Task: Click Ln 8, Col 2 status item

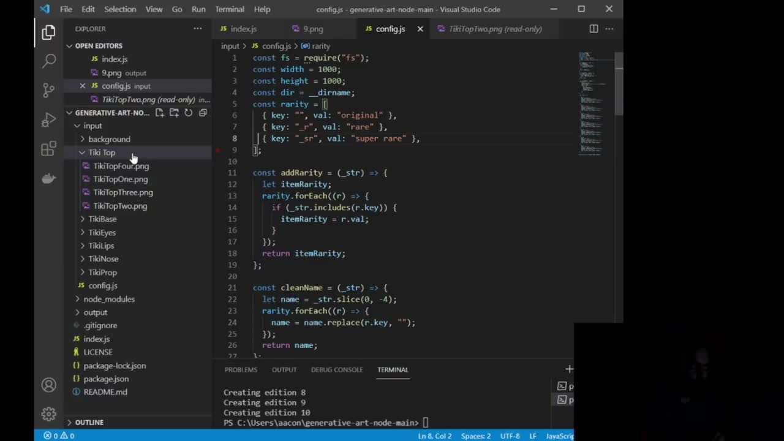Action: point(435,436)
